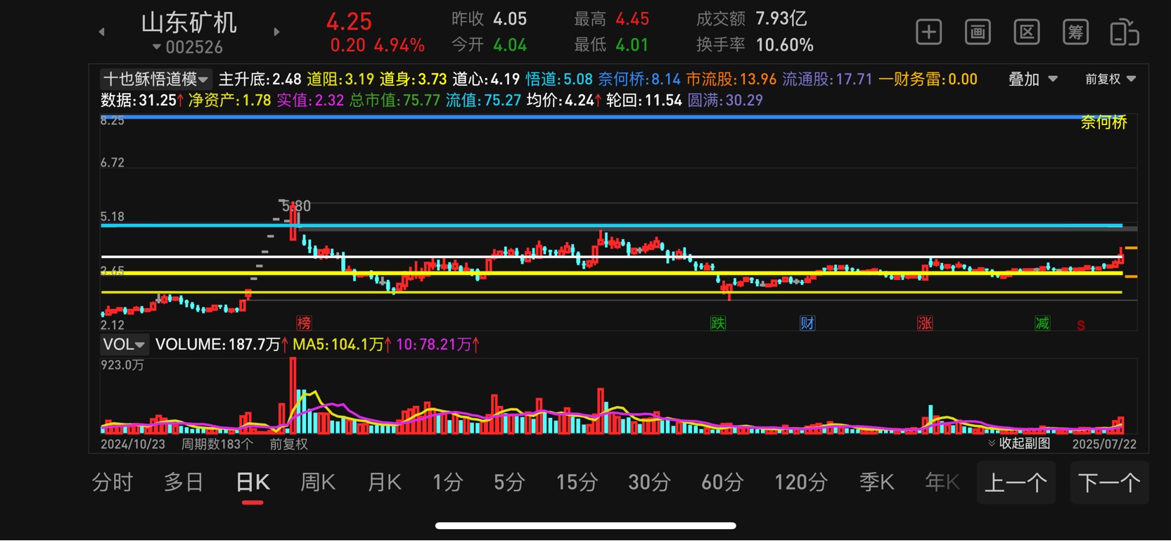Screen dimensions: 1171x541
Task: Tap the red S marker on chart
Action: click(x=1081, y=325)
